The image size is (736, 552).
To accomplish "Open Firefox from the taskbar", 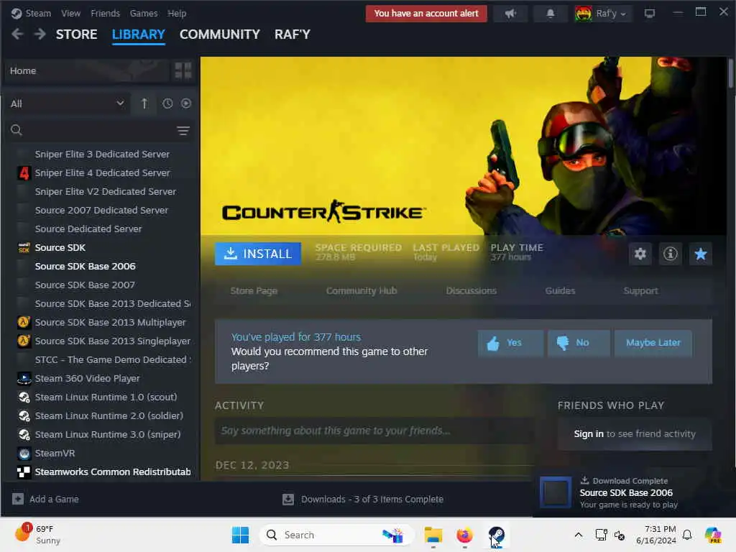I will tap(465, 535).
